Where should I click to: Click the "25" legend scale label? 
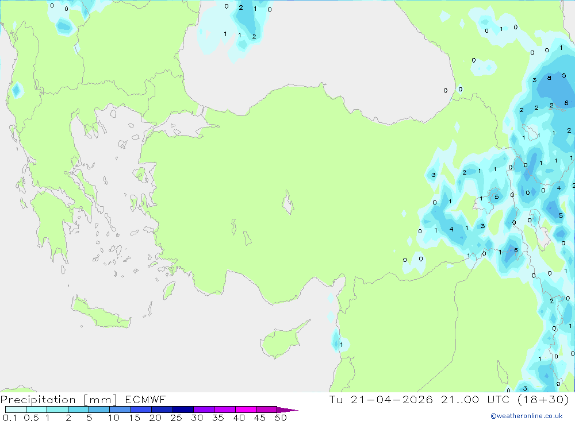pos(177,418)
